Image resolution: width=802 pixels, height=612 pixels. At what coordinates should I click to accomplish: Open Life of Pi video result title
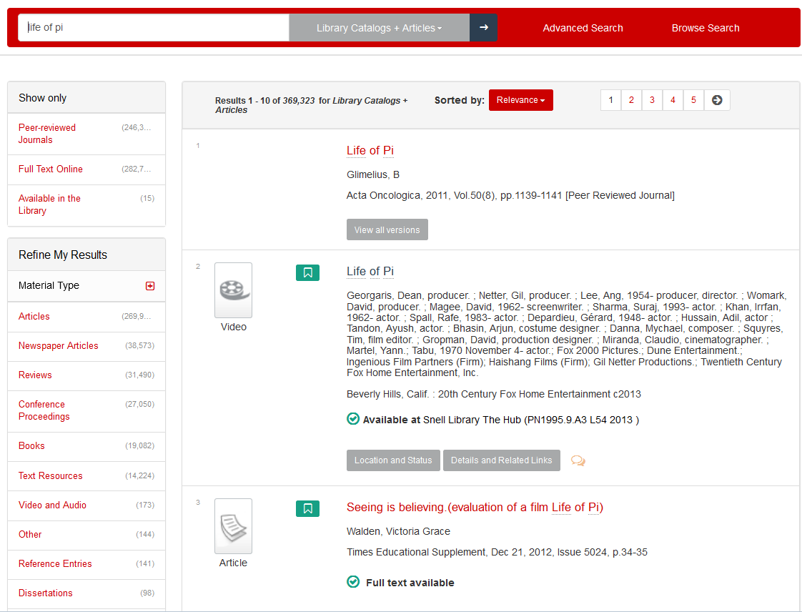pos(370,271)
